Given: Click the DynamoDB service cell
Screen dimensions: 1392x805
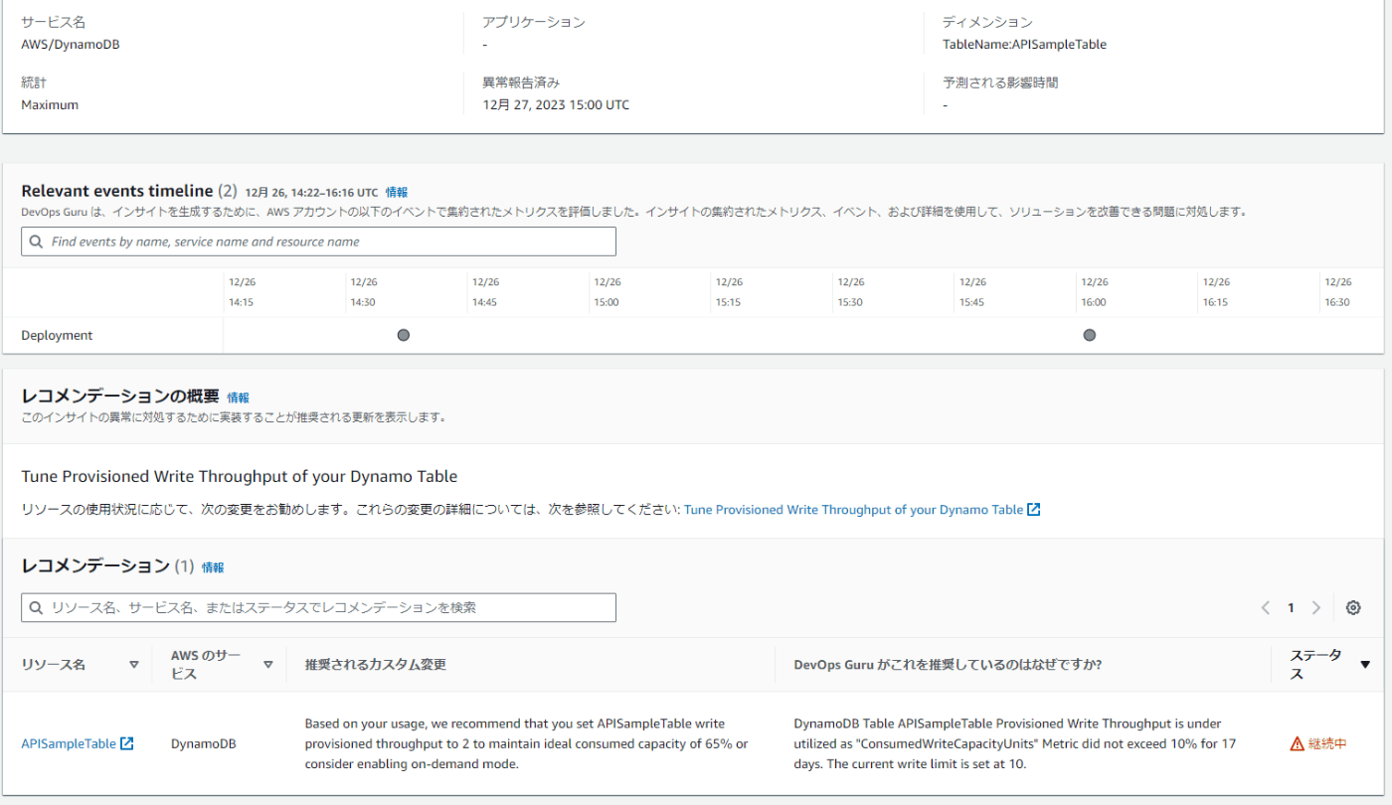Looking at the screenshot, I should click(204, 743).
